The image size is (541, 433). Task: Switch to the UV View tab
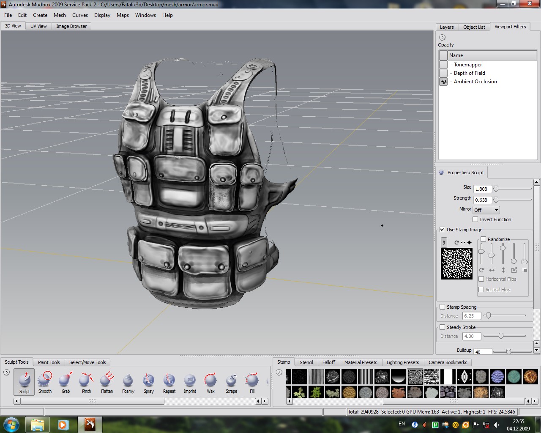38,26
